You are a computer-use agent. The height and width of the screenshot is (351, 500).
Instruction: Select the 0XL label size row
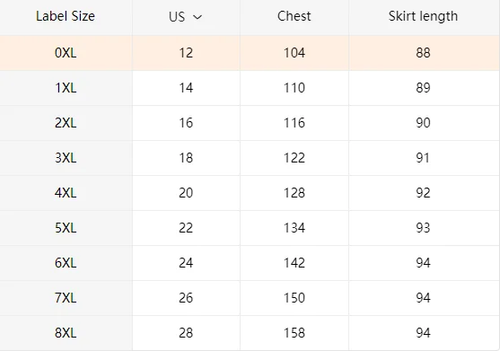coord(250,53)
